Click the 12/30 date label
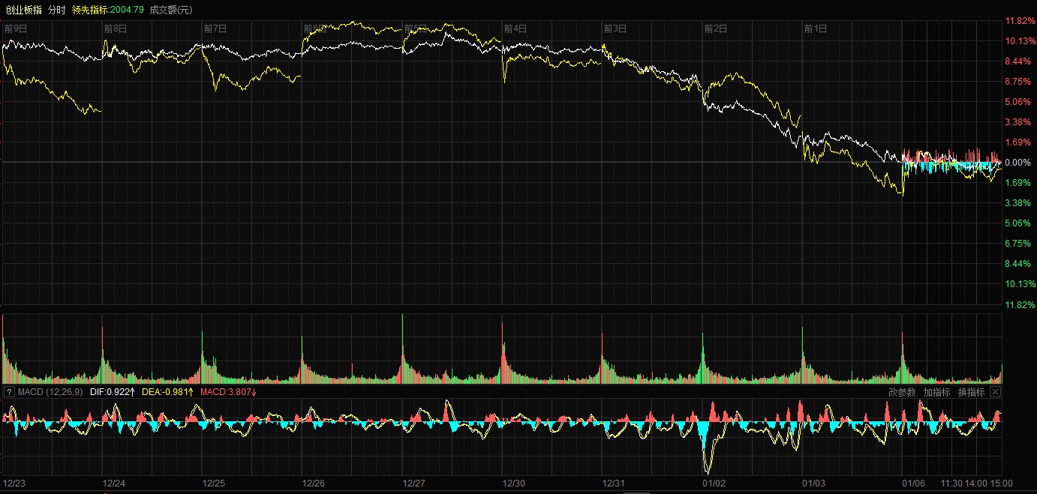 514,484
